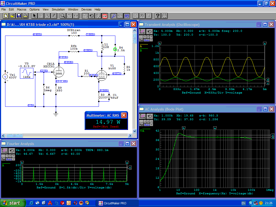Select Auto scaling in Fourier Analysis
Viewport: 276px width, 207px height.
tap(9, 159)
